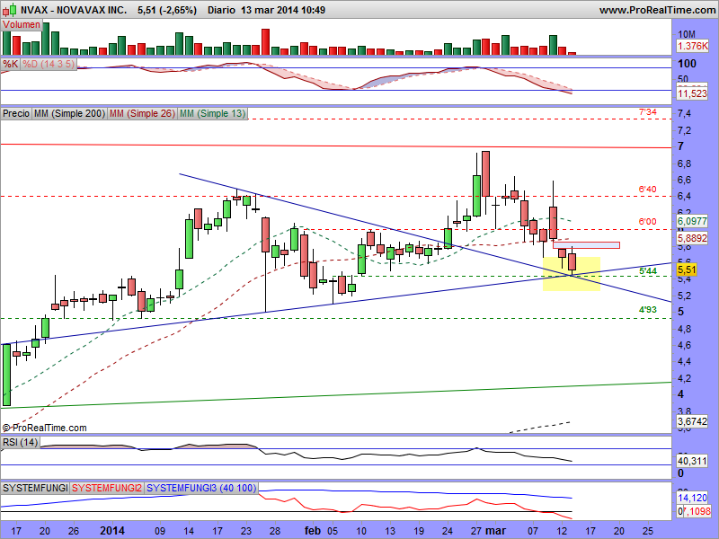The height and width of the screenshot is (539, 719).
Task: Toggle the MM (Simple 26) moving average
Action: [141, 114]
